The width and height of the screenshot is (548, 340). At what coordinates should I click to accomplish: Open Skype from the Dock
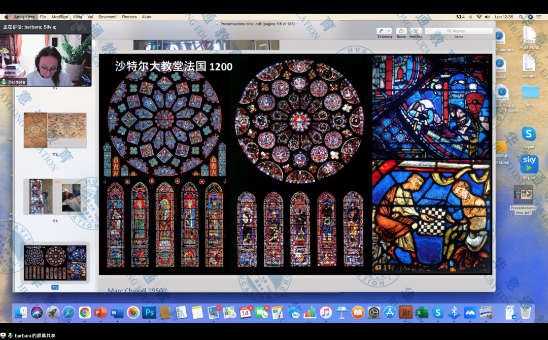point(438,313)
